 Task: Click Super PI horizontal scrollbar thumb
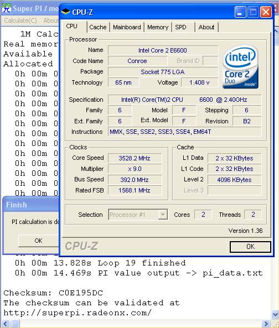tap(15, 324)
